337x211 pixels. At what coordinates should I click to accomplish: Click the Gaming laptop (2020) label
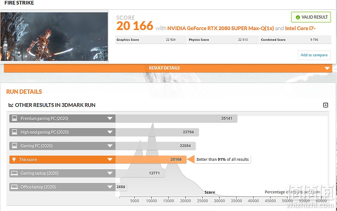39,173
